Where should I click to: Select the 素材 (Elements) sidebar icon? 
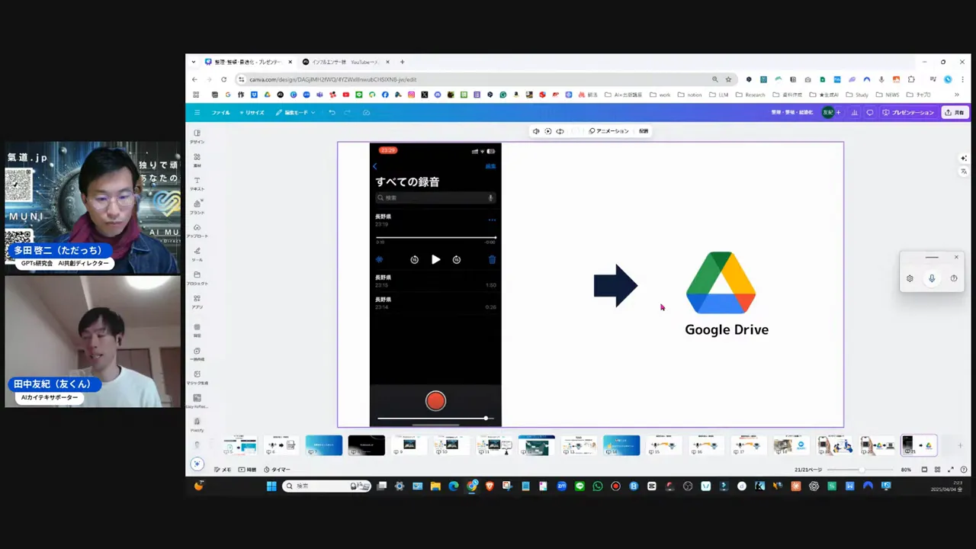(x=197, y=159)
